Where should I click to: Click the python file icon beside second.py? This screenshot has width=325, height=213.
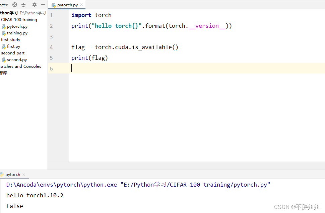(4, 60)
